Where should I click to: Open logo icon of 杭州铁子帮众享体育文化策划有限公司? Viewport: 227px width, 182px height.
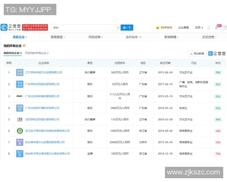20,154
